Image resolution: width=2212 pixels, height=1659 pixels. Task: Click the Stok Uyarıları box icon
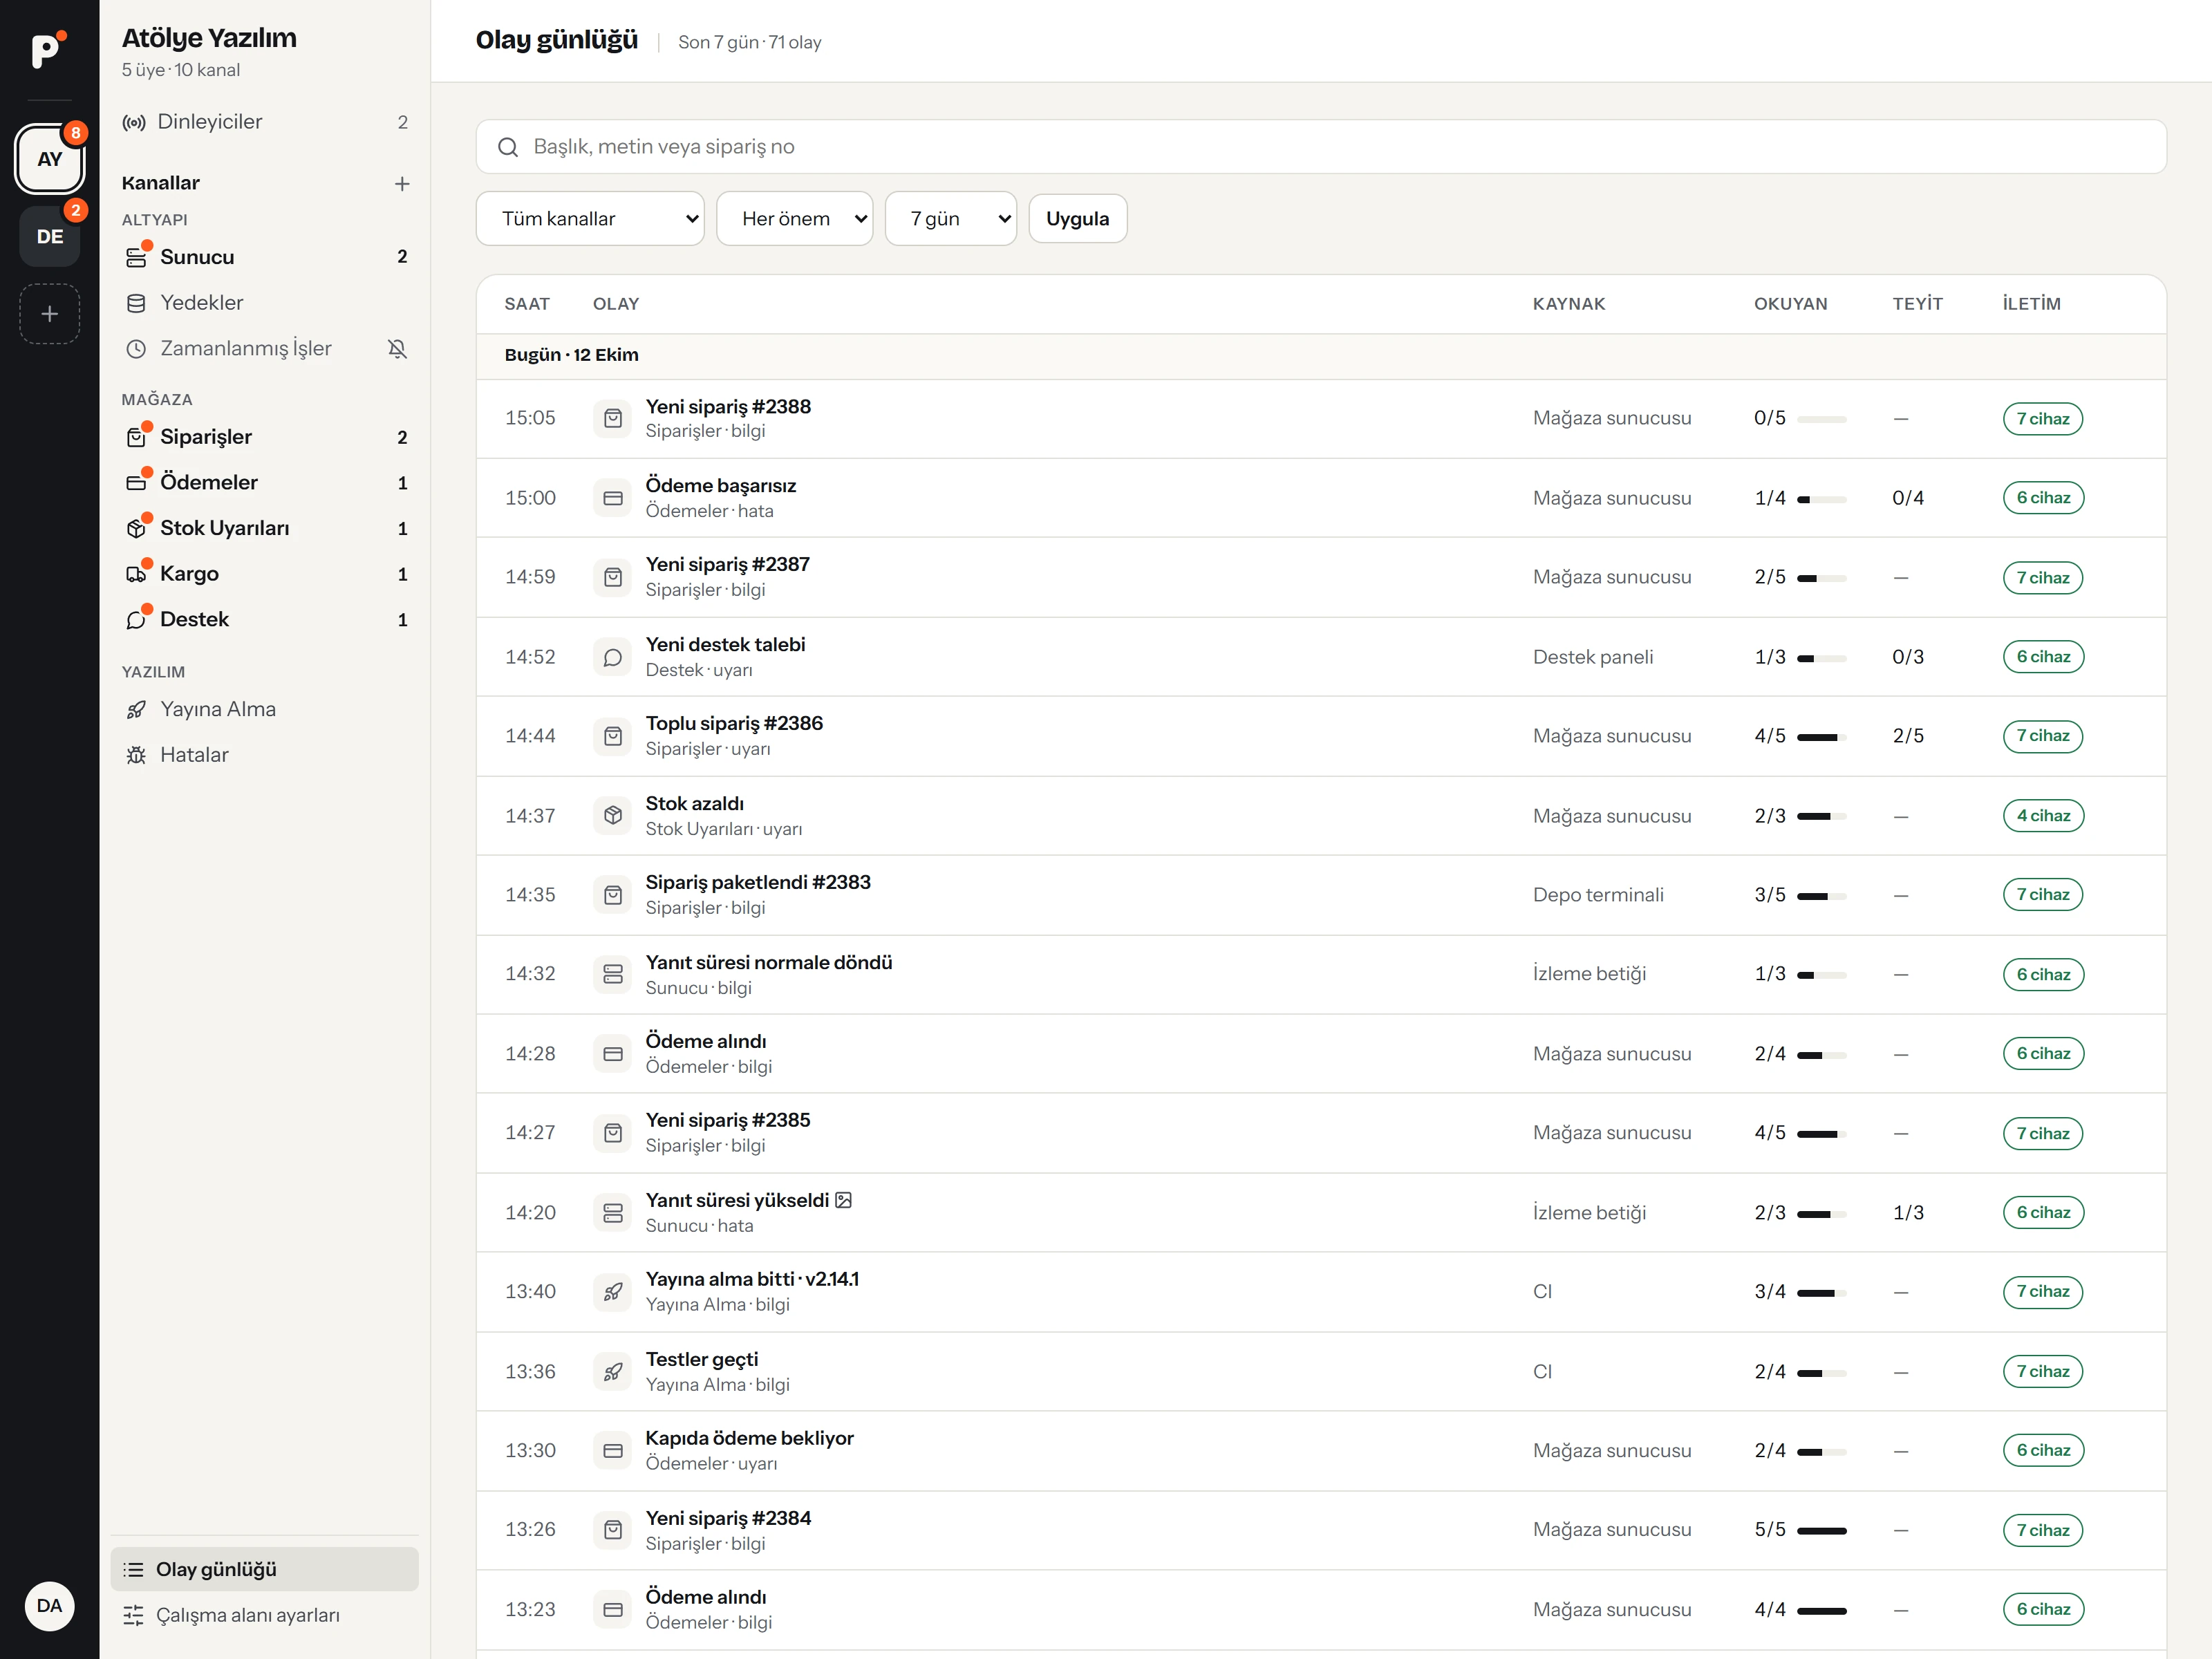(x=136, y=528)
